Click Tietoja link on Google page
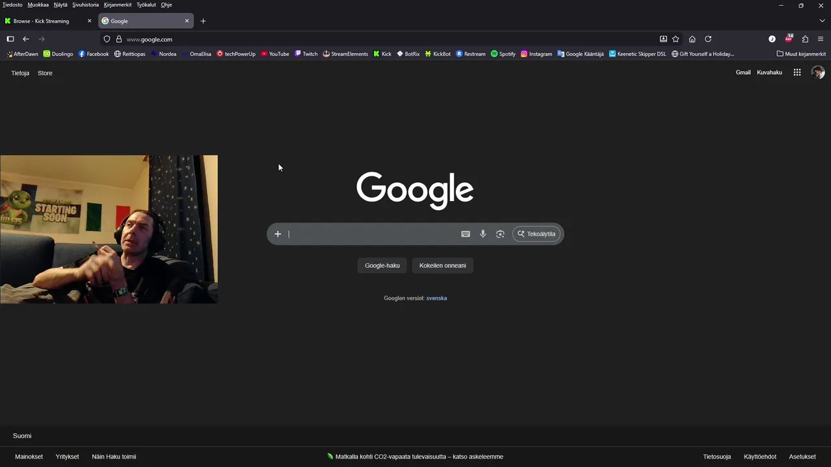The image size is (831, 467). 20,73
